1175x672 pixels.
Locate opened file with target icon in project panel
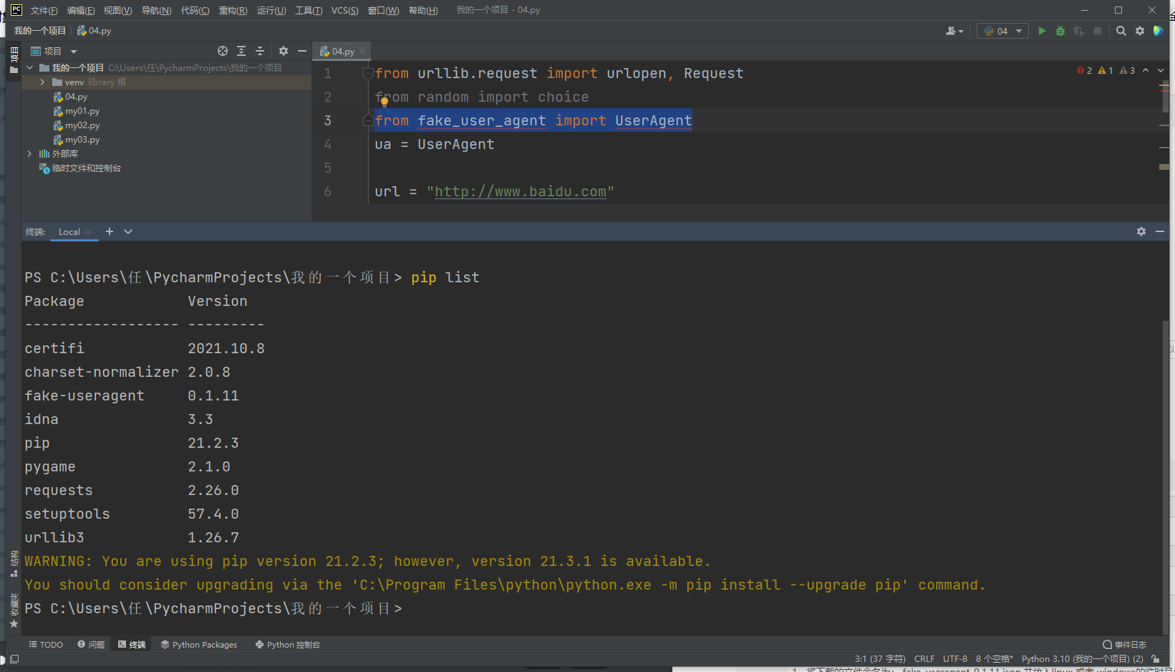point(223,51)
